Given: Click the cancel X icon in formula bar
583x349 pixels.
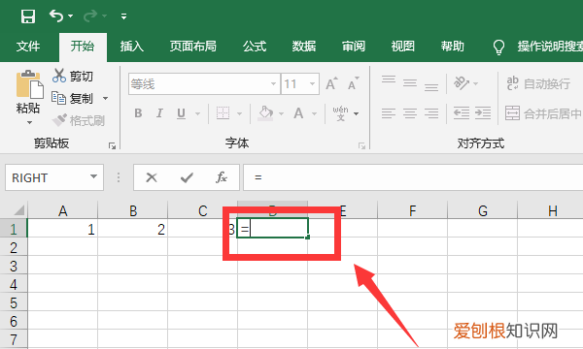Looking at the screenshot, I should (152, 177).
